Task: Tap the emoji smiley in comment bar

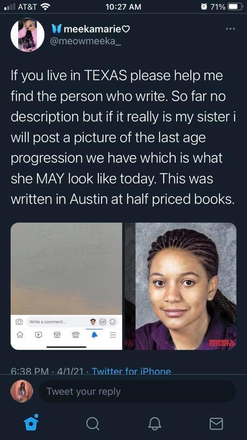Action: [x=113, y=322]
